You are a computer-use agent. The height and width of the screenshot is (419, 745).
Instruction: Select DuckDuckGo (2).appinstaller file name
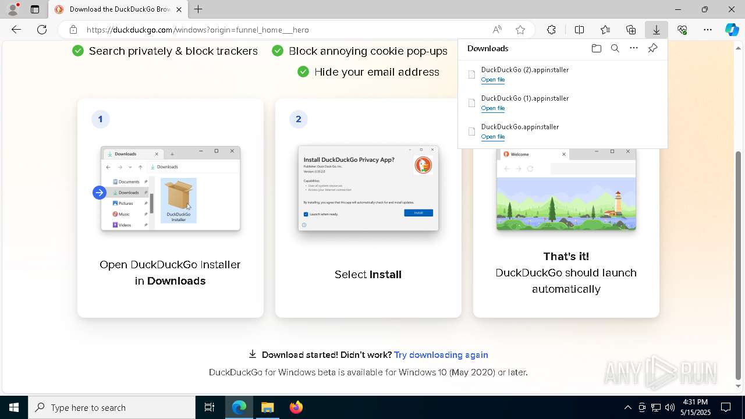[525, 70]
